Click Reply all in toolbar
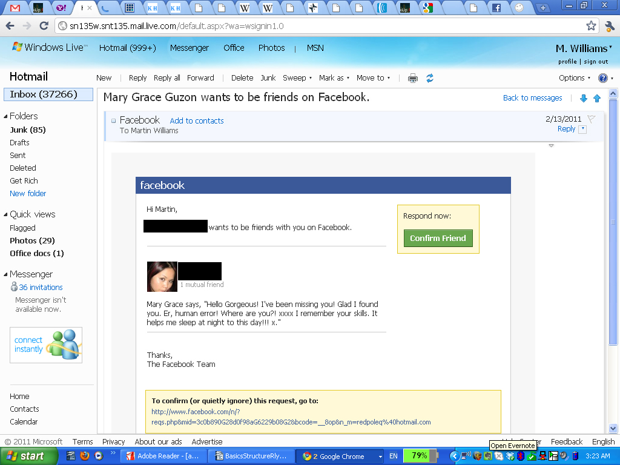 (x=167, y=78)
